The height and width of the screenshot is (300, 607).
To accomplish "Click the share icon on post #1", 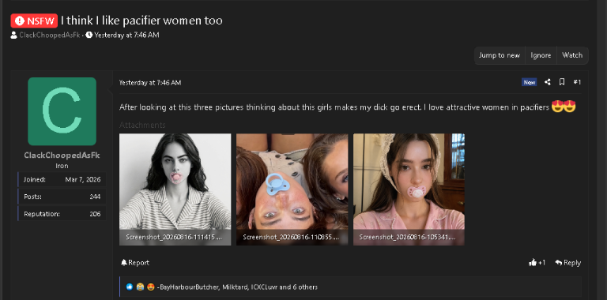I will point(548,82).
